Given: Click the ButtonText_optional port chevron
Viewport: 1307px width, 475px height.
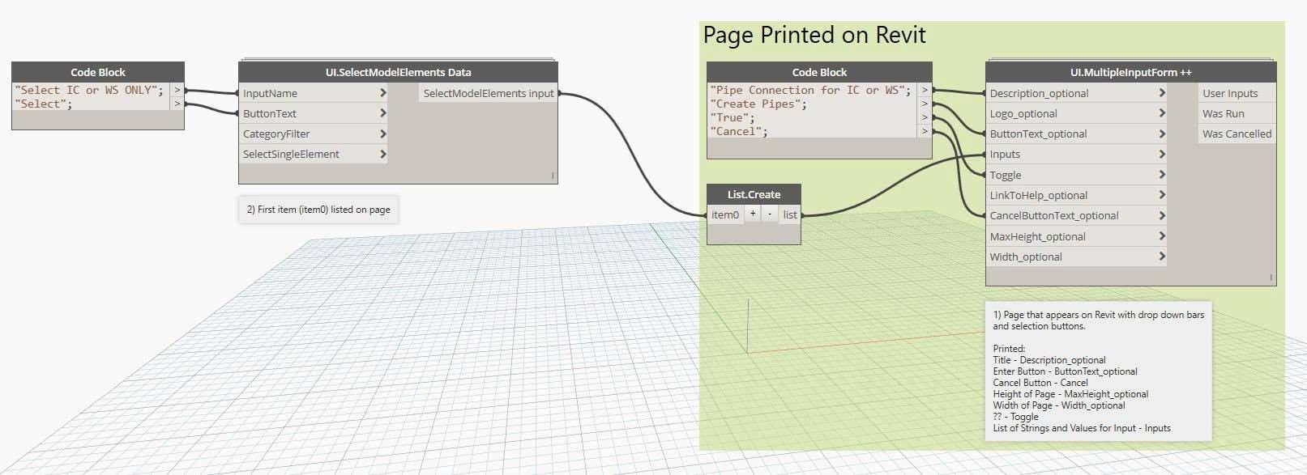Looking at the screenshot, I should [1162, 134].
